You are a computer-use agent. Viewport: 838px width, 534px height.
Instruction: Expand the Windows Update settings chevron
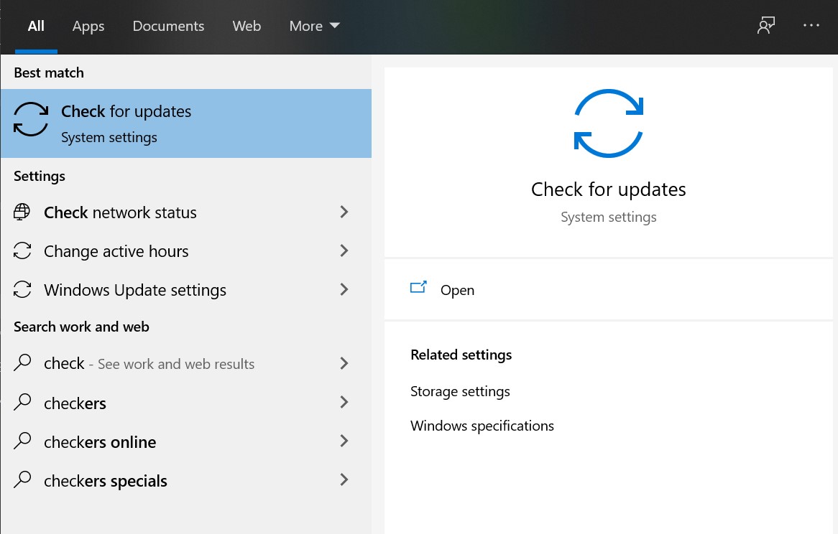point(344,289)
